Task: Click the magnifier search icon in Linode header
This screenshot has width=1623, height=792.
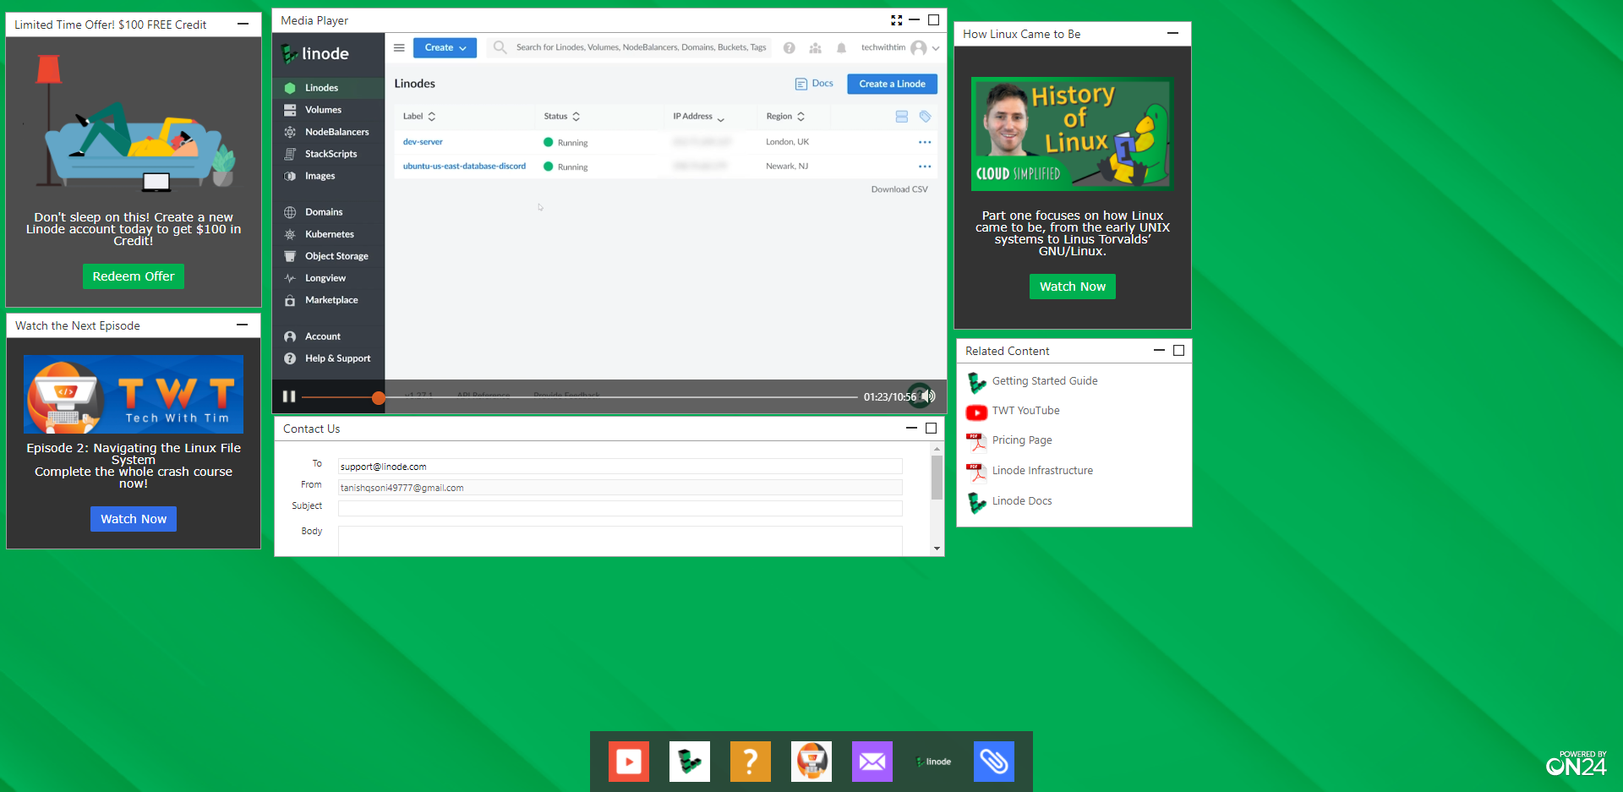Action: coord(500,47)
